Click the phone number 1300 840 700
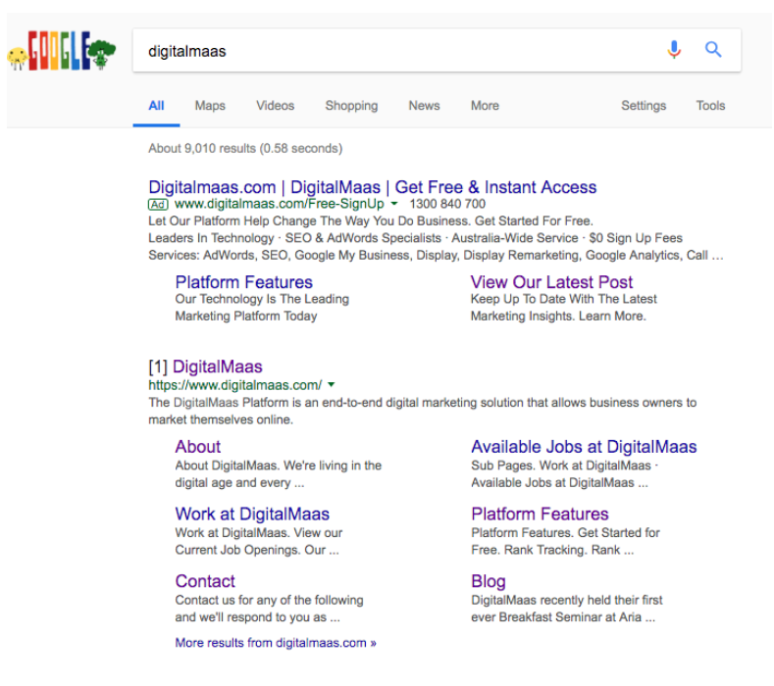774x686 pixels. pyautogui.click(x=447, y=204)
